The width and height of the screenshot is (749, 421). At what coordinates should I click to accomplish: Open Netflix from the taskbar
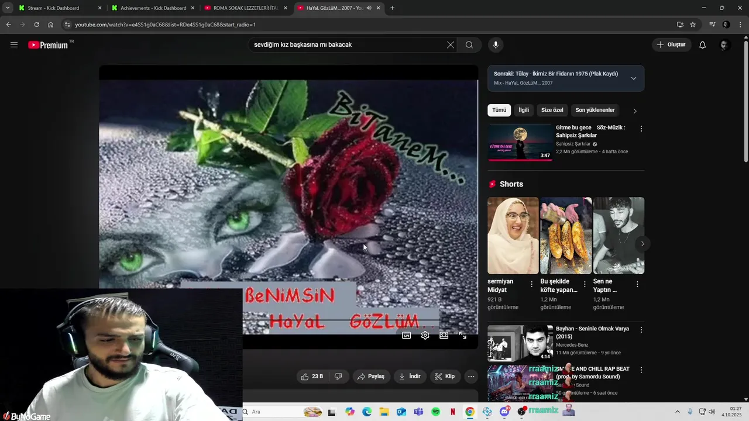[452, 412]
